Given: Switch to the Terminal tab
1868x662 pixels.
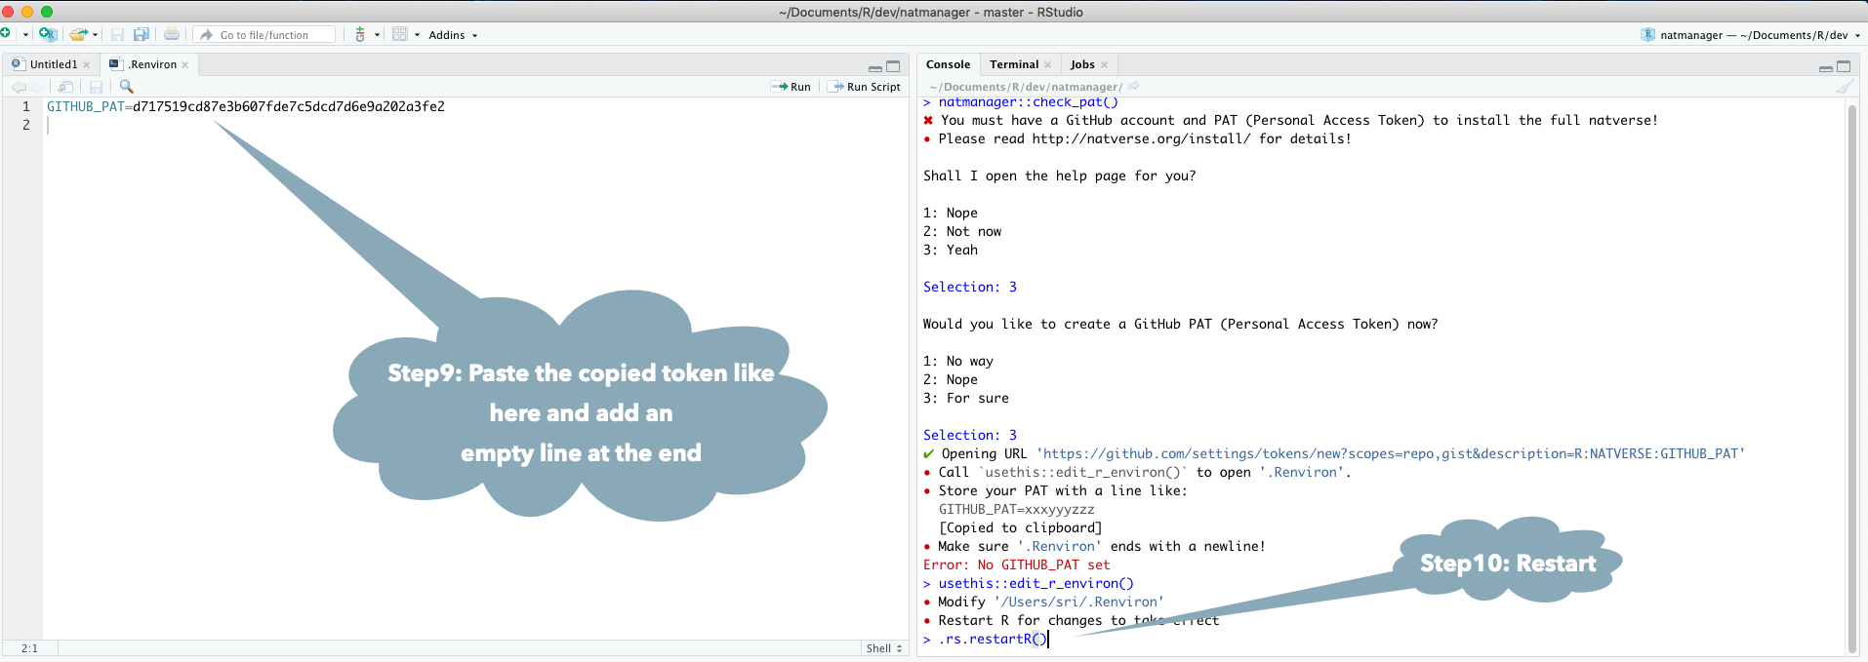Looking at the screenshot, I should (1013, 64).
